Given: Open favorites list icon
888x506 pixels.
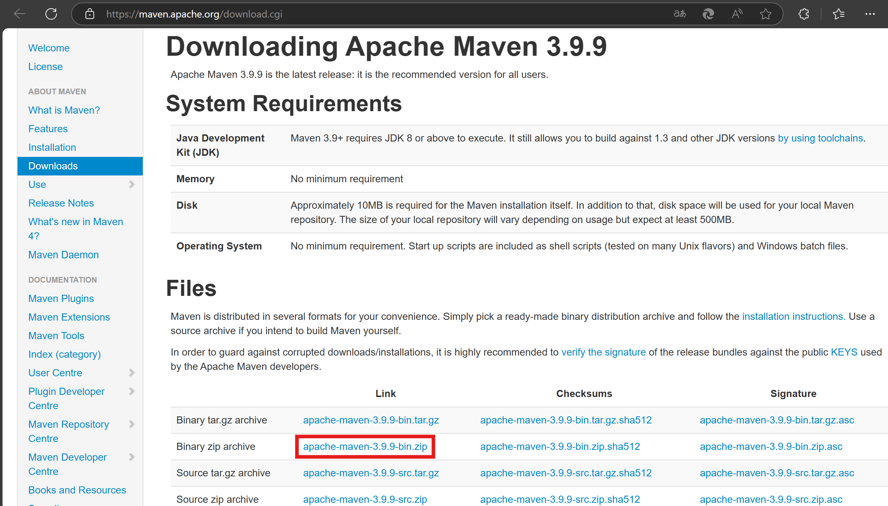Looking at the screenshot, I should (x=838, y=14).
